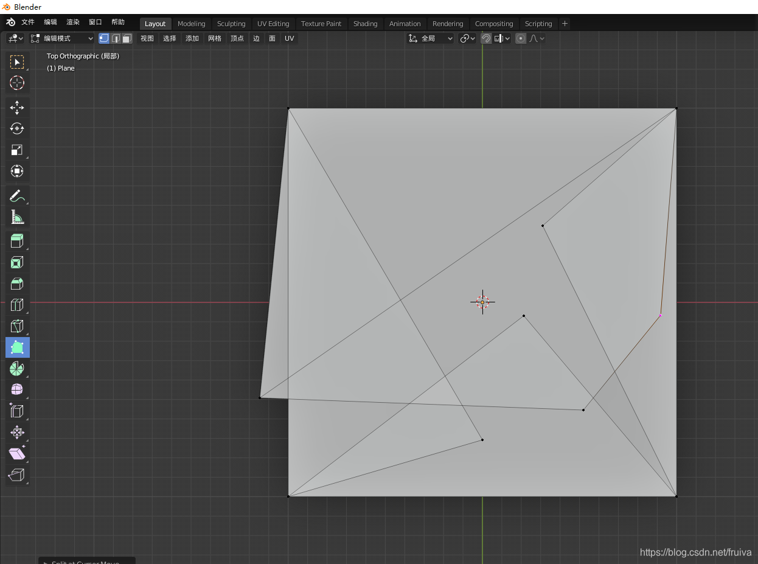This screenshot has height=564, width=758.
Task: Open the 面 menu
Action: 272,38
